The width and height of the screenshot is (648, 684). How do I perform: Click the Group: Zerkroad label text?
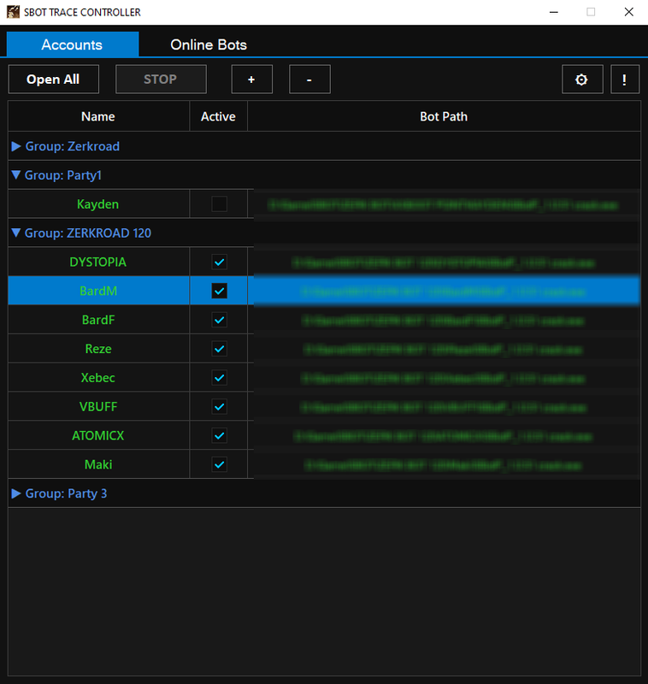[x=73, y=146]
